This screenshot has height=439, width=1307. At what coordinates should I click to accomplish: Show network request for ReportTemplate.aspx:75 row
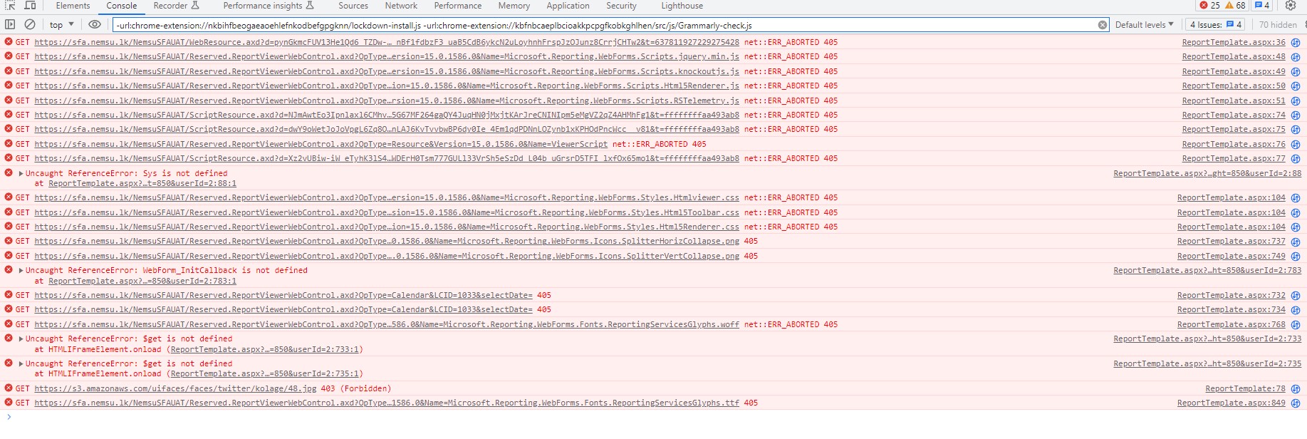click(1296, 129)
